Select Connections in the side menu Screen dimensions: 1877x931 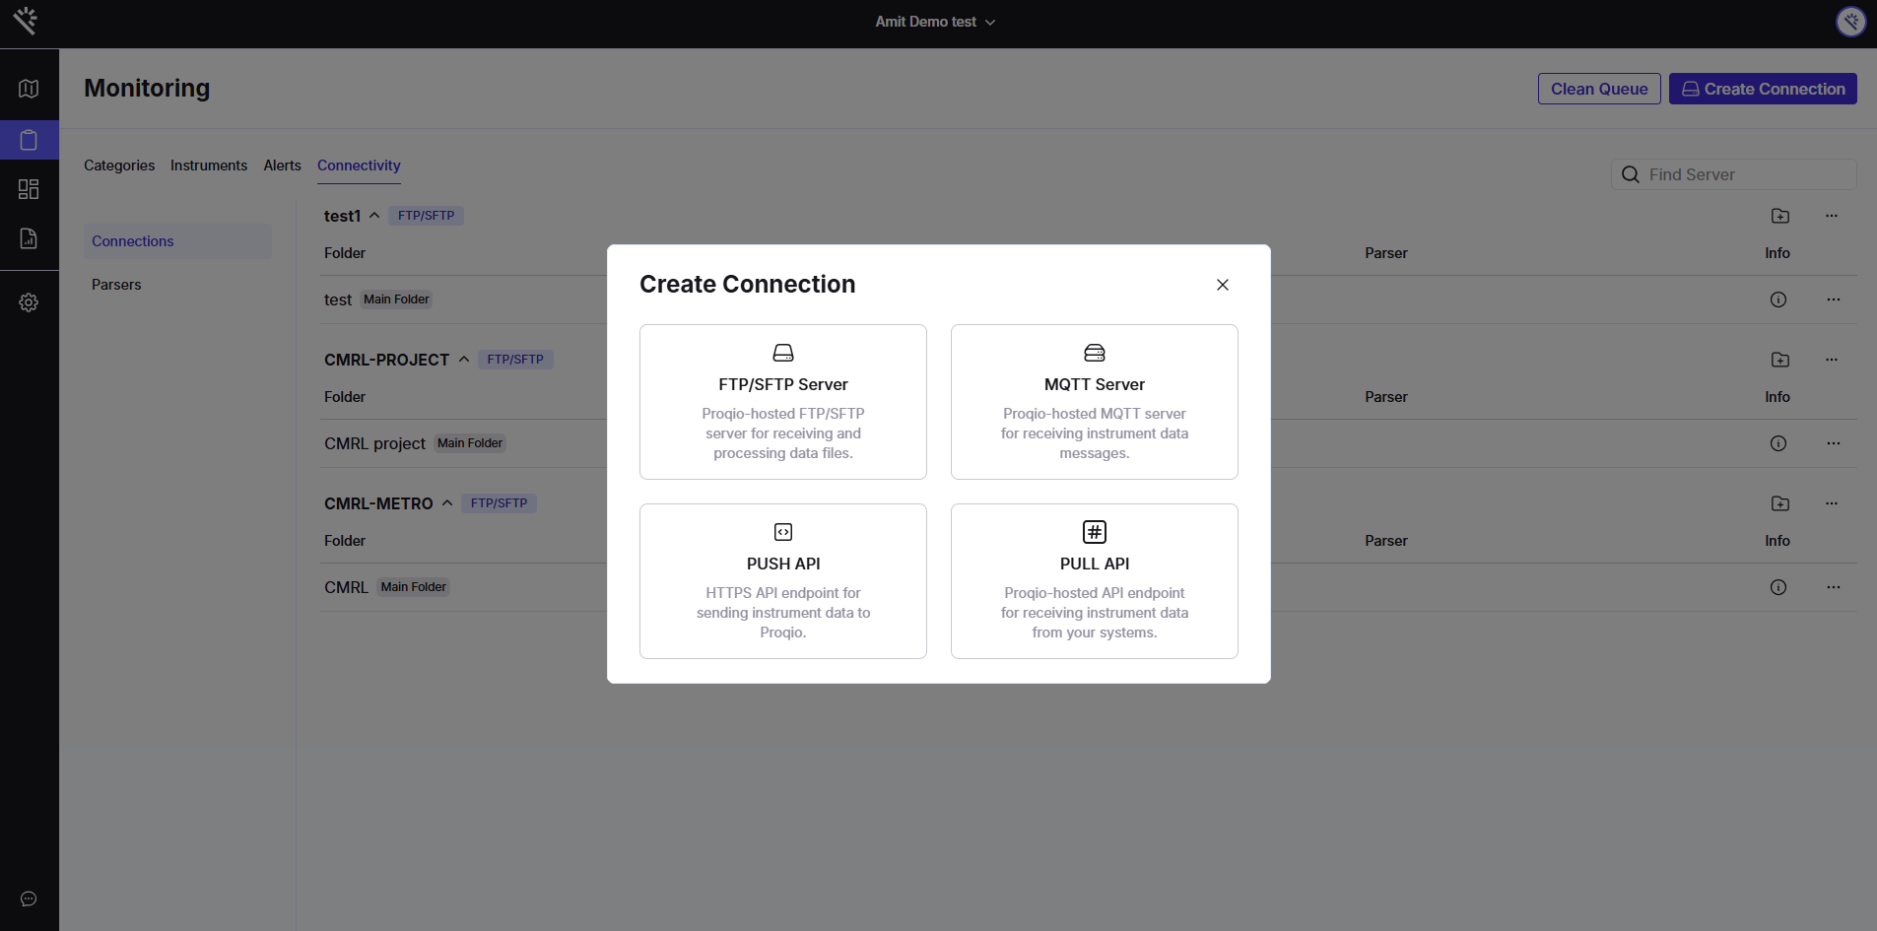tap(177, 241)
